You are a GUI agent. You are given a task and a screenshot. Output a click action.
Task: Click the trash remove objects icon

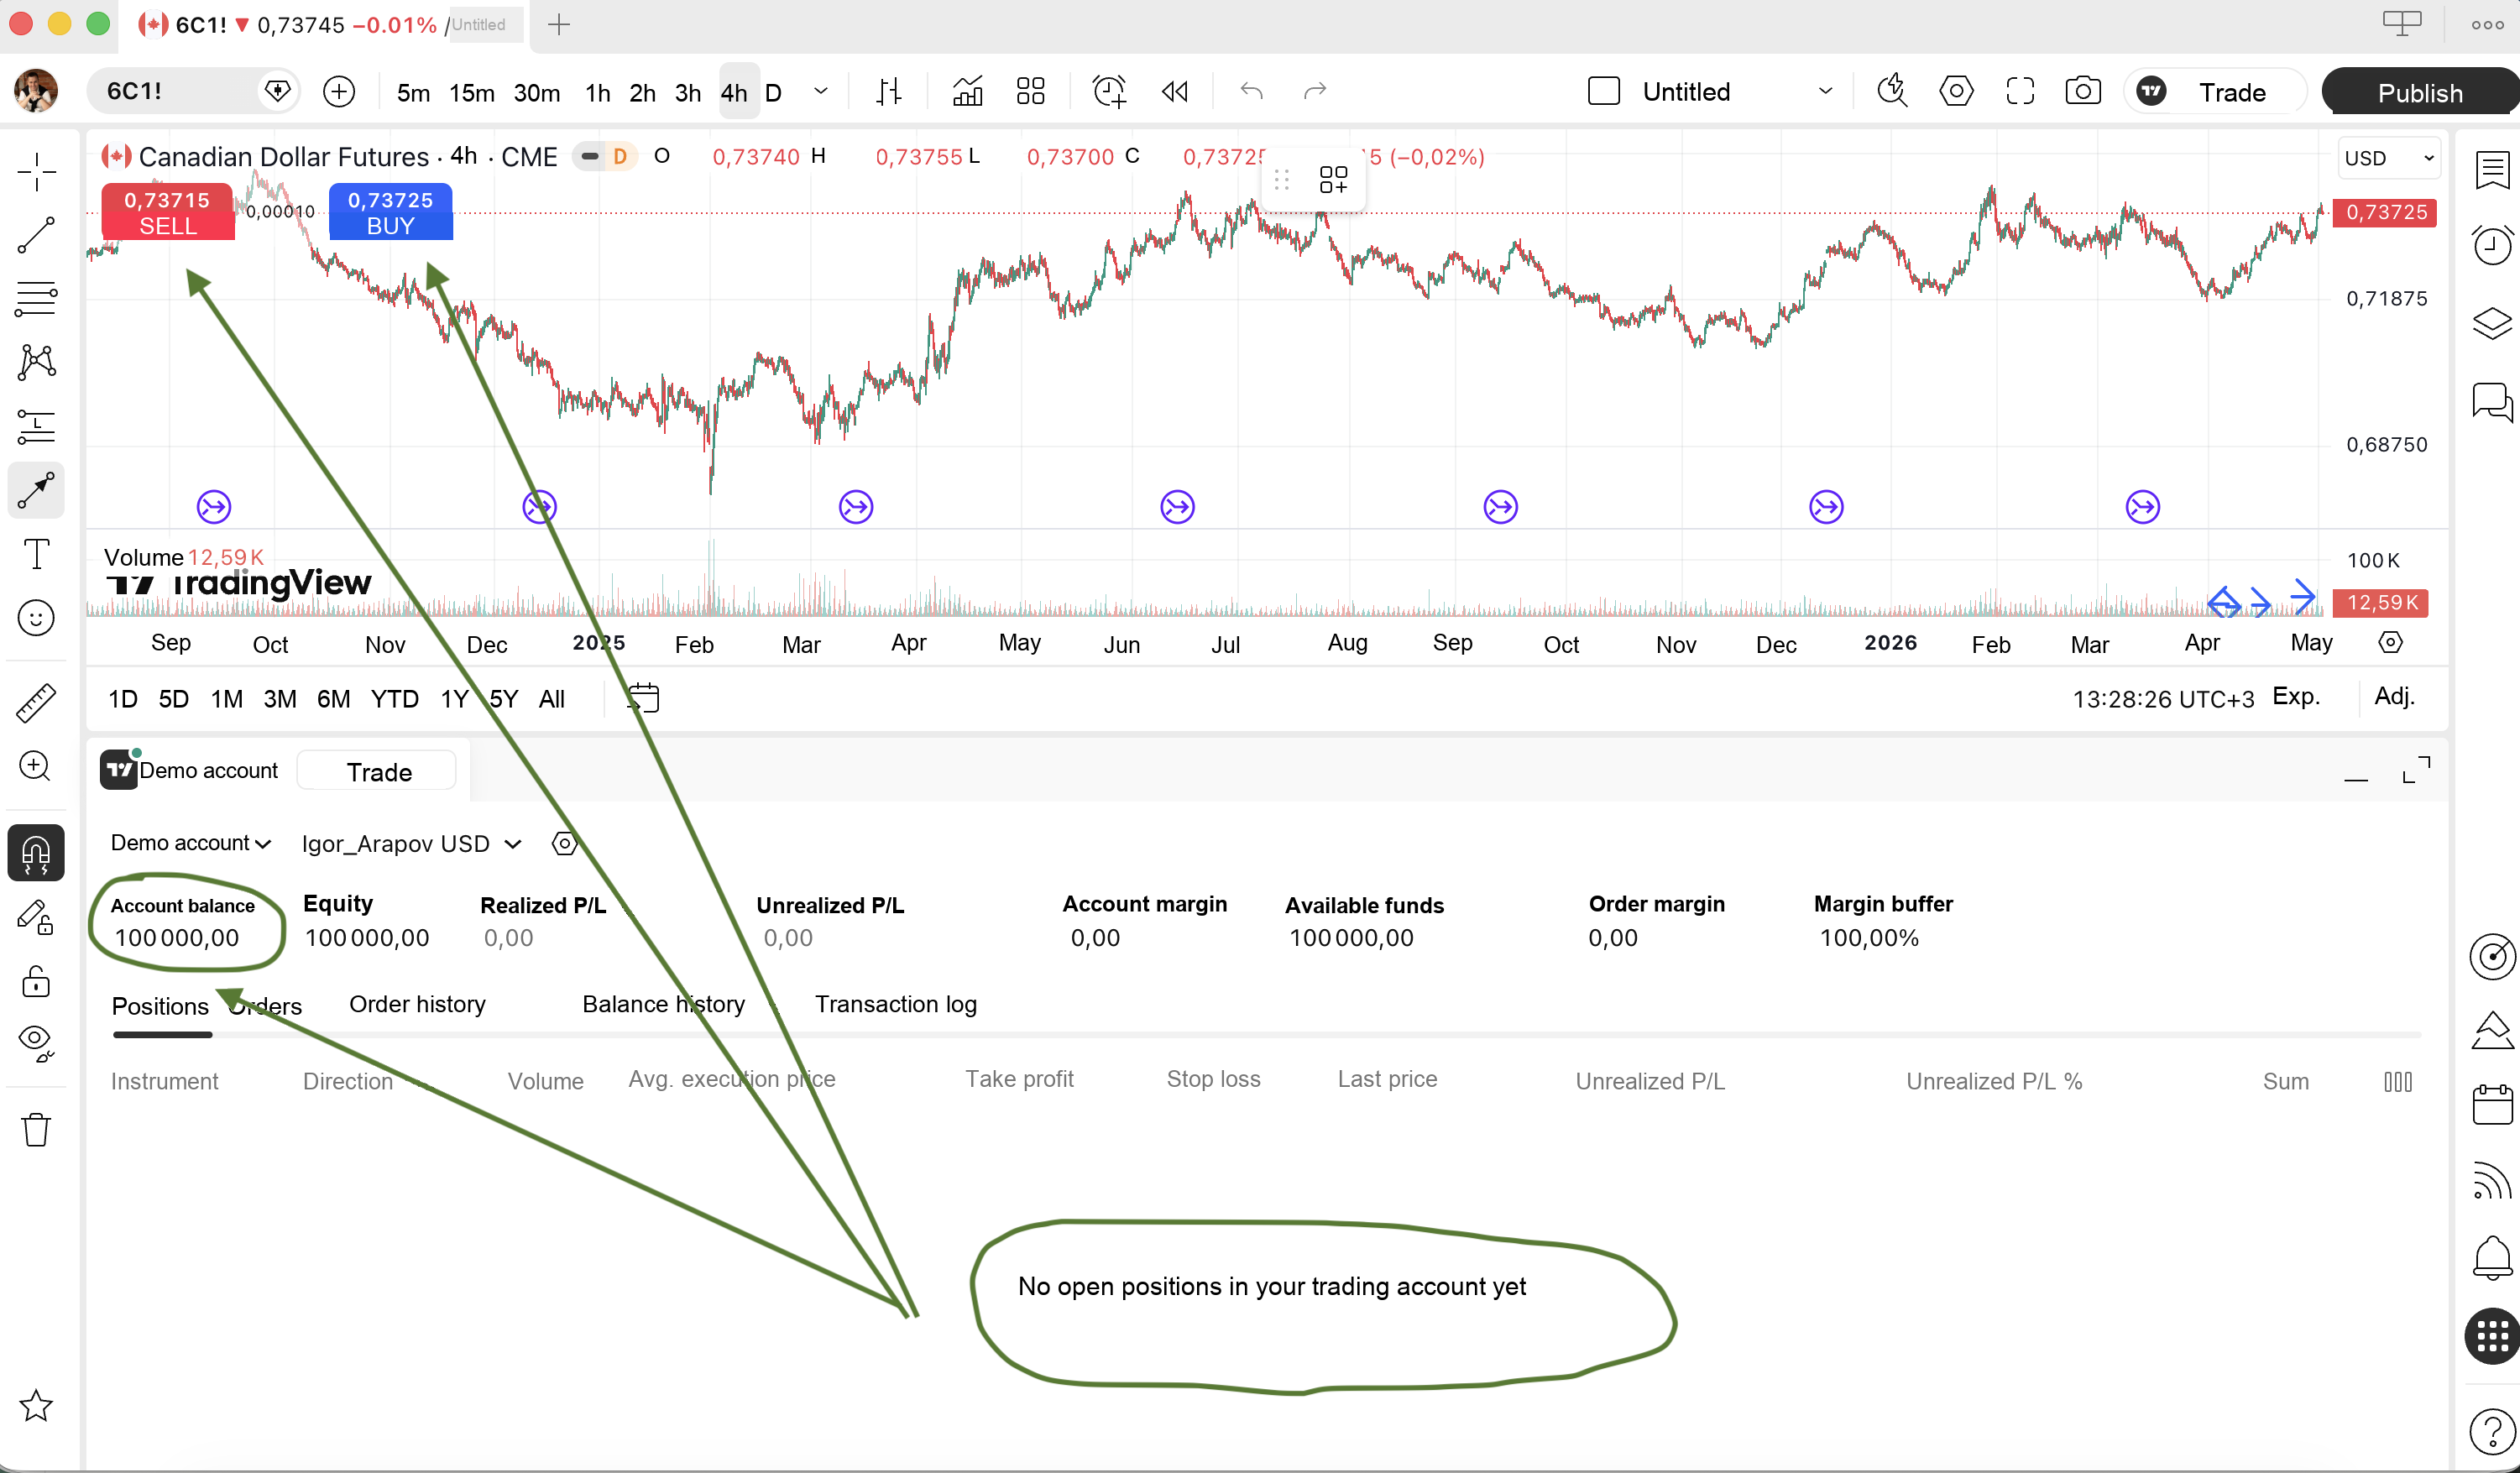tap(37, 1130)
